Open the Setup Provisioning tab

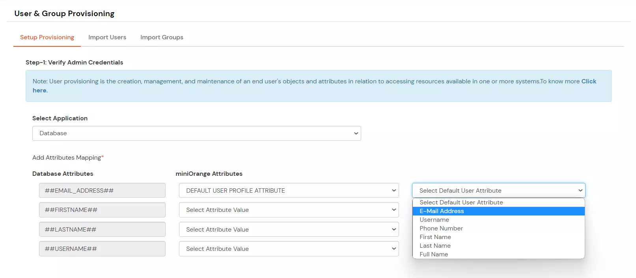(47, 37)
